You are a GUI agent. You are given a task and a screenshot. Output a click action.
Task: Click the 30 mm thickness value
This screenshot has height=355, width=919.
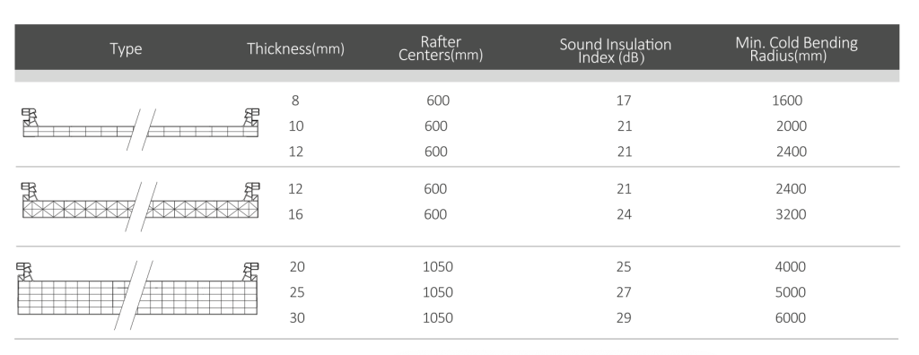coord(296,318)
